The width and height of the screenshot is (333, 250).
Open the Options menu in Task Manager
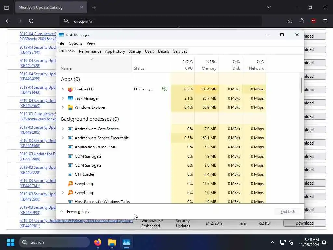pos(75,43)
